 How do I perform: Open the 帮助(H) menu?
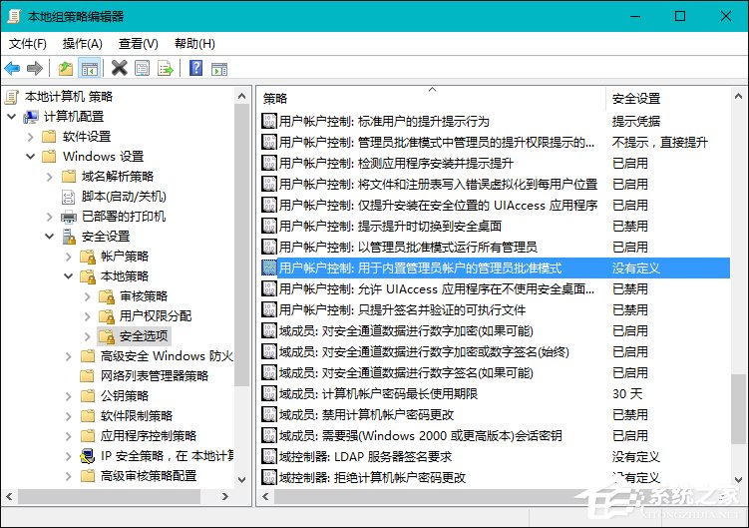(x=194, y=44)
